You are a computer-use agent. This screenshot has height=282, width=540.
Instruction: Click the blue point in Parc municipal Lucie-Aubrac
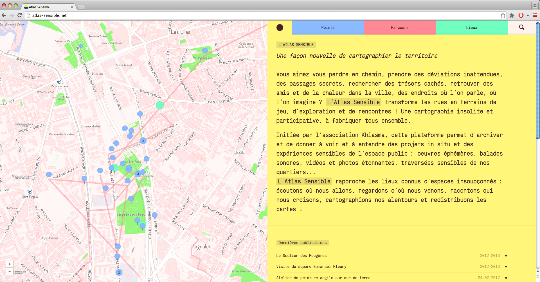[x=205, y=51]
